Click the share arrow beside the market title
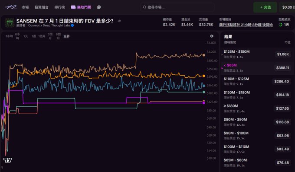This screenshot has width=295, height=172. point(119,21)
